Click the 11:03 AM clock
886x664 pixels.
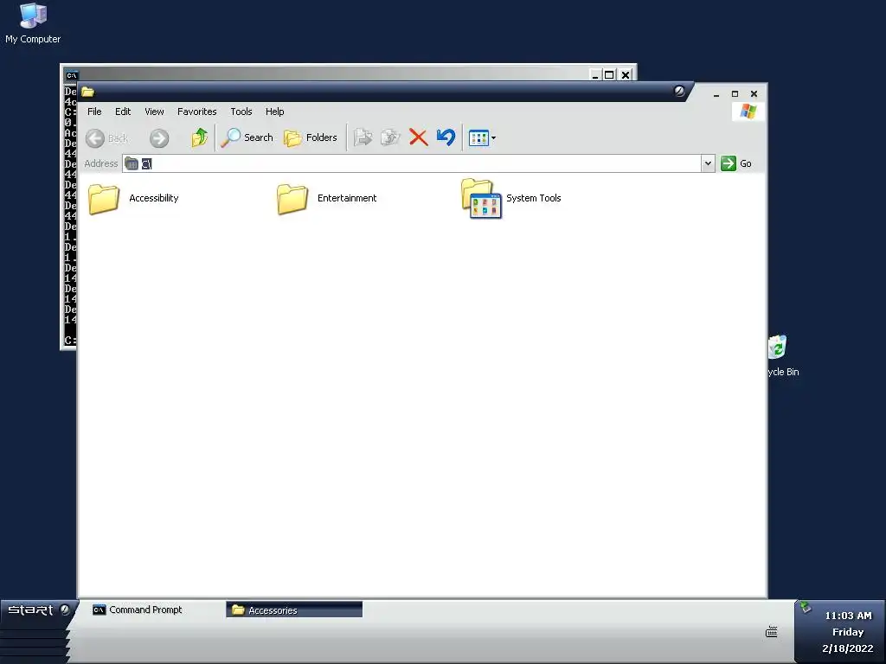click(848, 616)
